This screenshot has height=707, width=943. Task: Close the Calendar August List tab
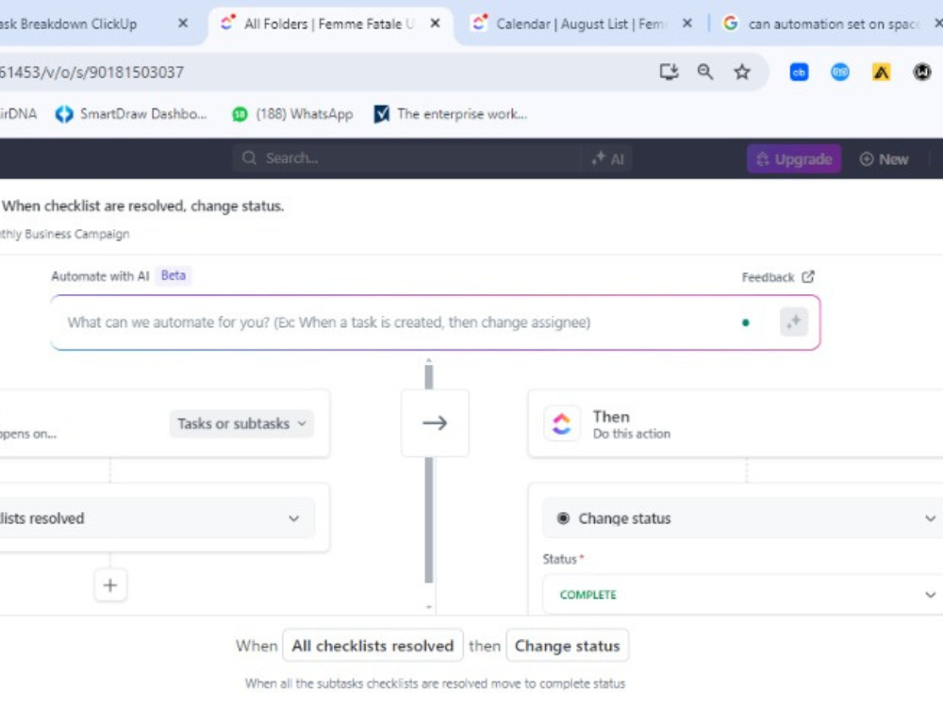pyautogui.click(x=687, y=24)
